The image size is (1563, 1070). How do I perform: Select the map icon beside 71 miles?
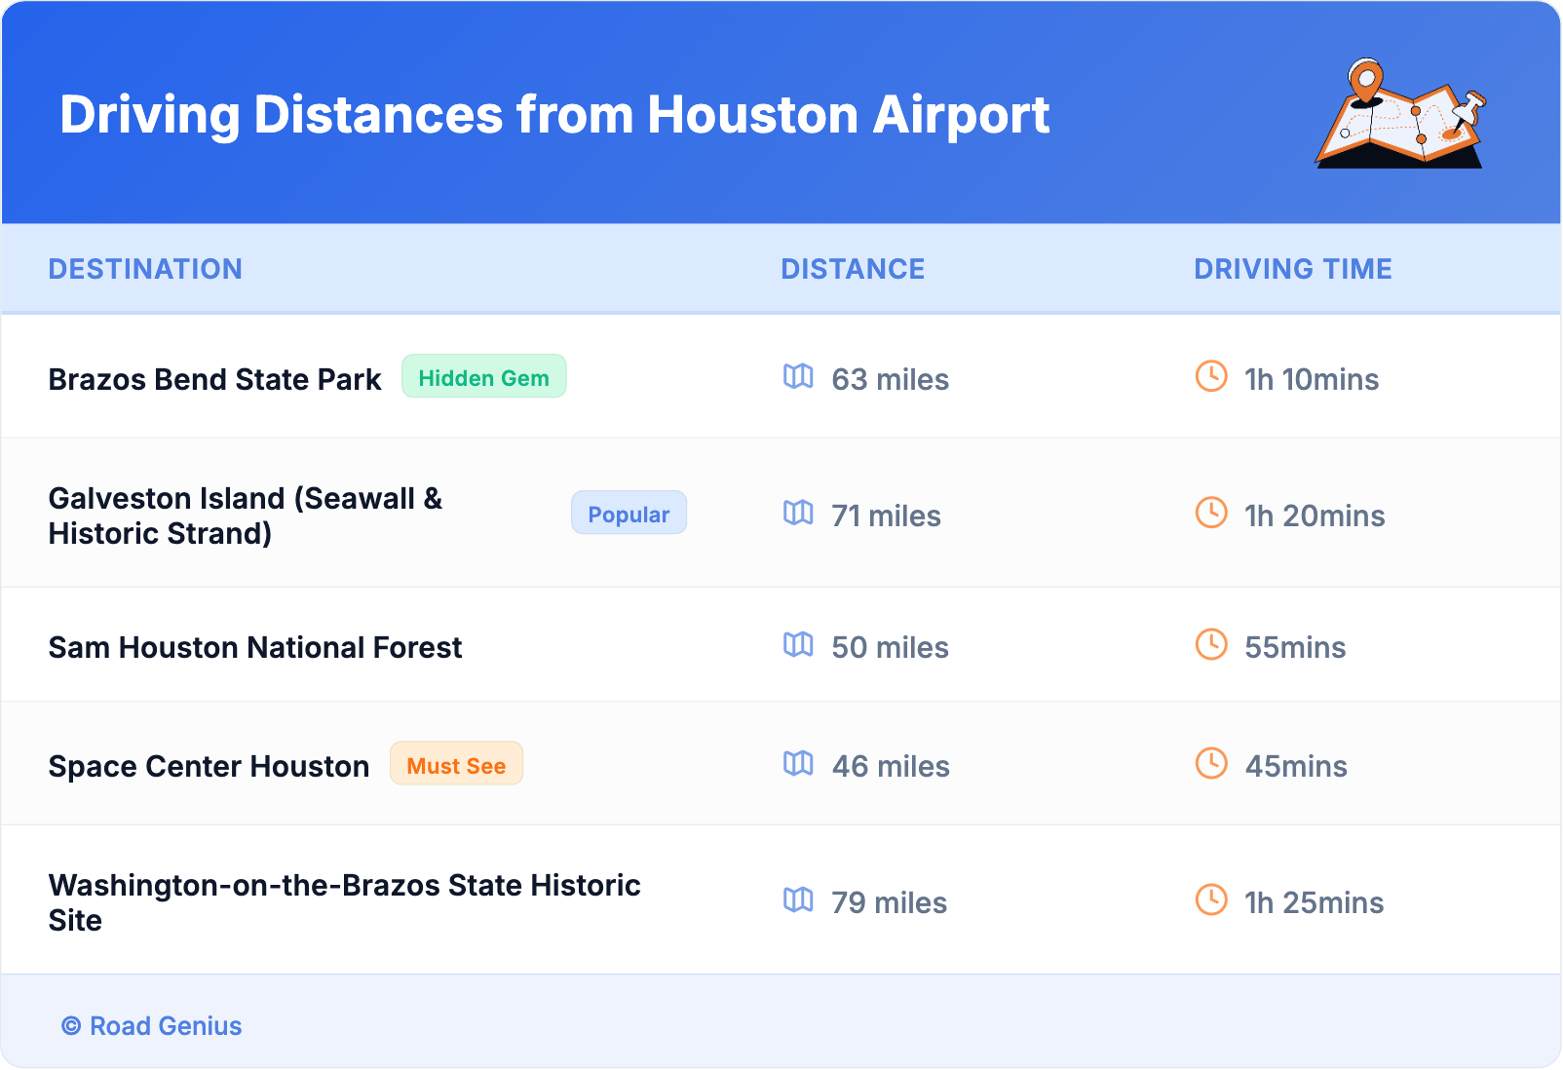pyautogui.click(x=798, y=513)
